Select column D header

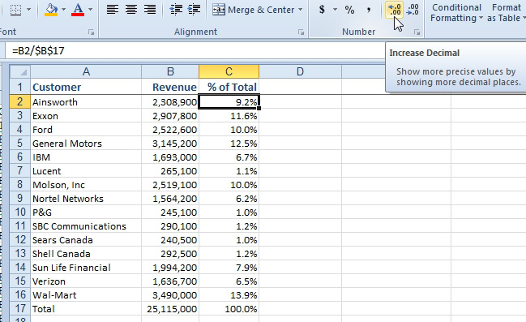300,71
